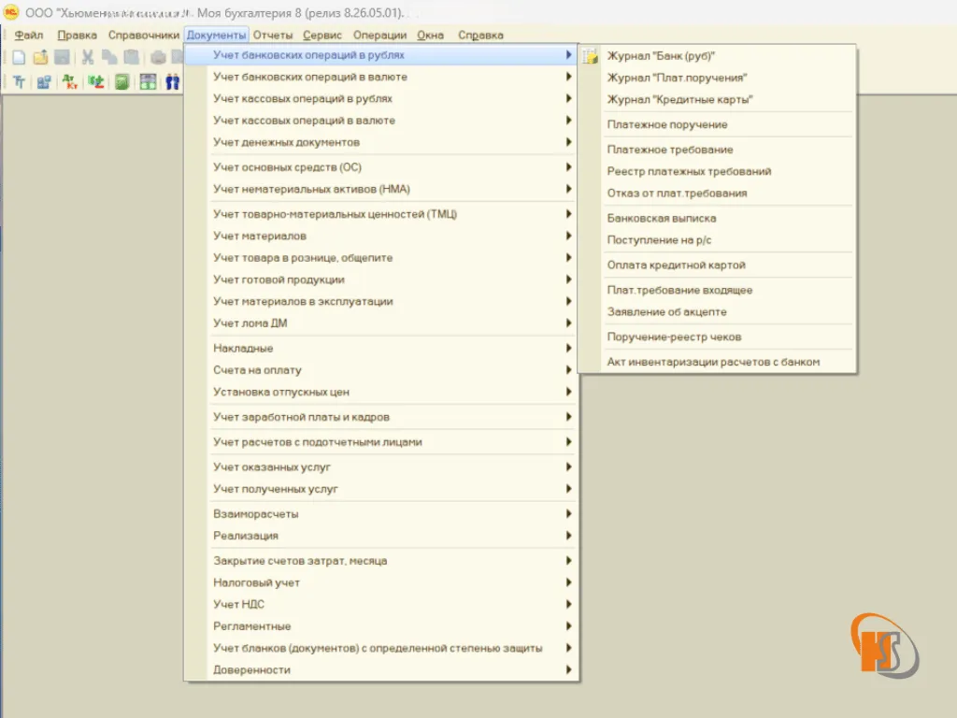Expand arrow for Учет банковских операций в валюте
Viewport: 957px width, 718px height.
[568, 77]
